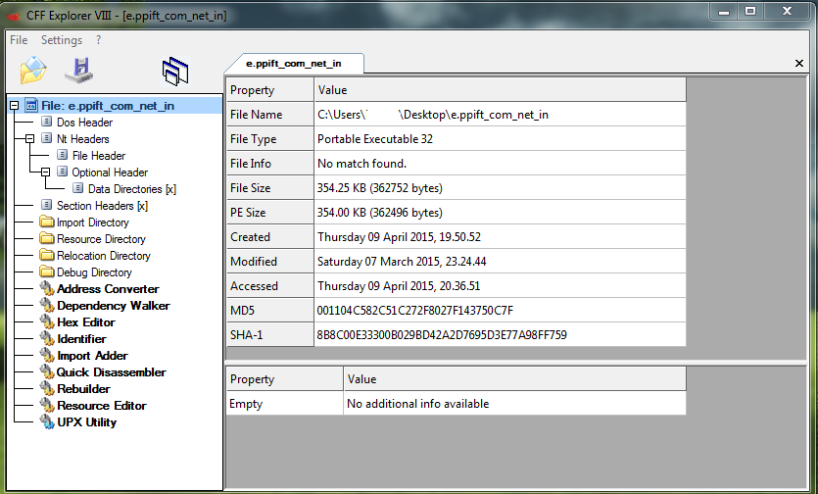Click the File Header page icon

[x=63, y=156]
